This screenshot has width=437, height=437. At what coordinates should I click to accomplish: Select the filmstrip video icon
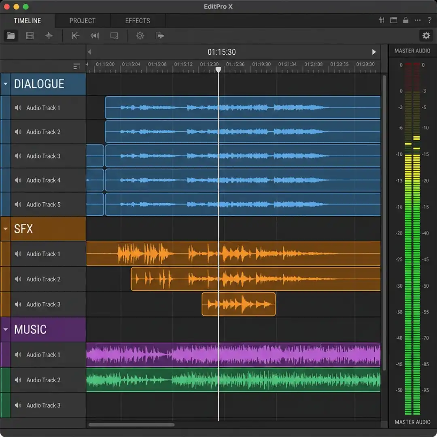[x=30, y=36]
